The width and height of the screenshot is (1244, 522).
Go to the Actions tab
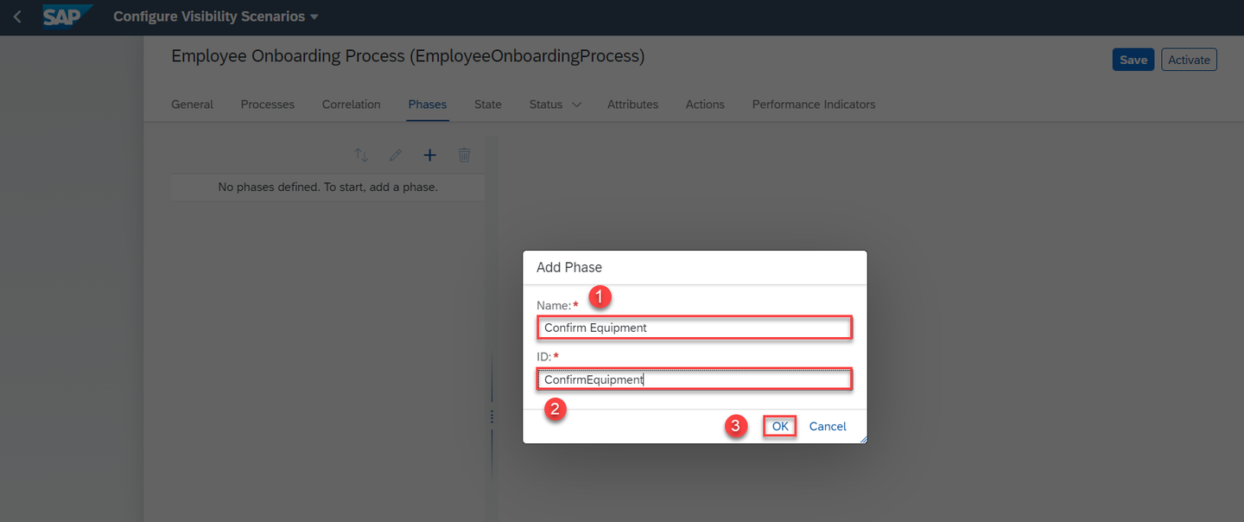click(705, 105)
